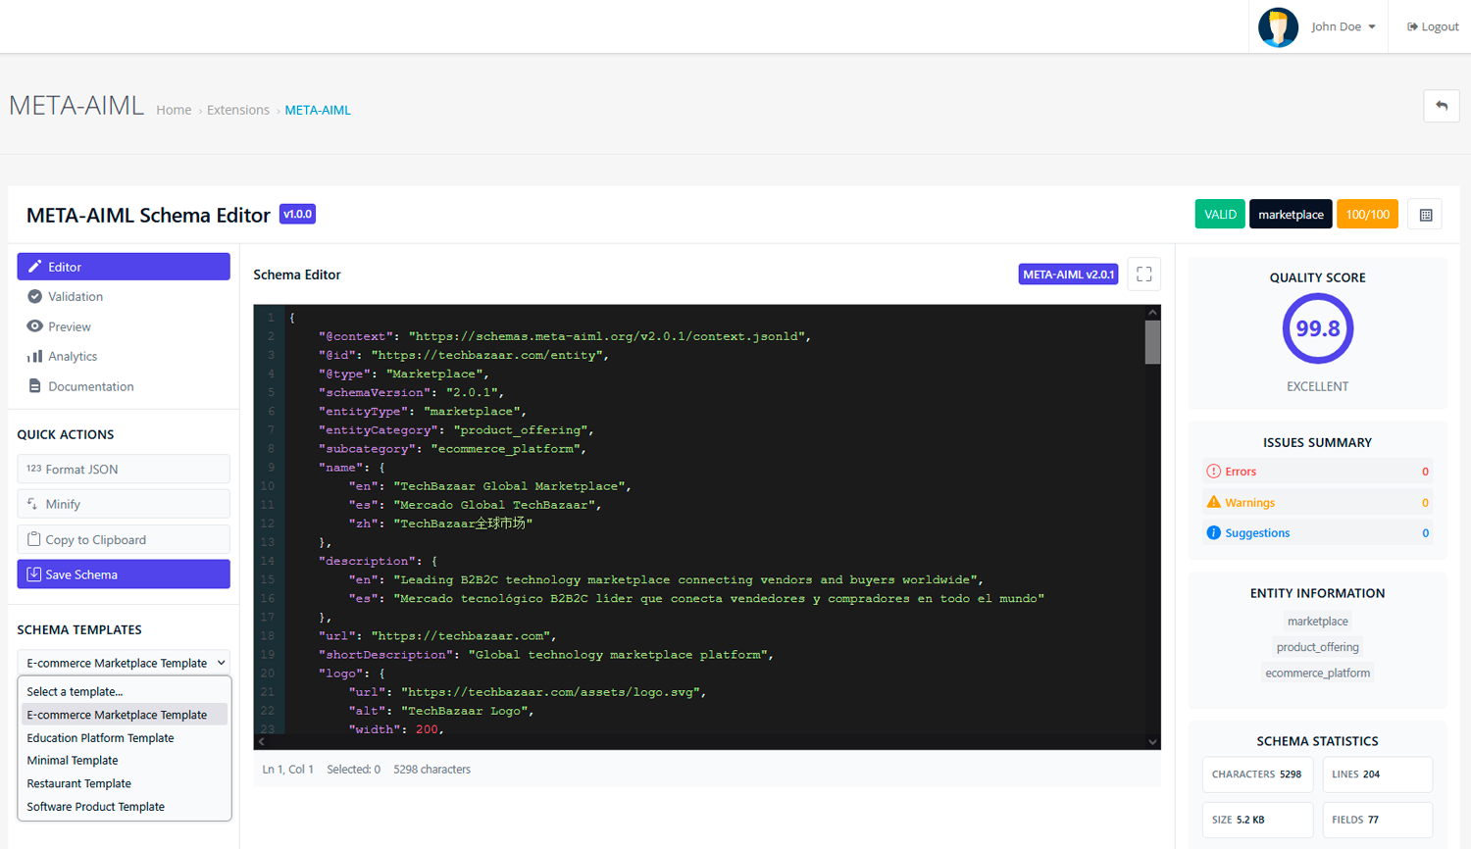1471x849 pixels.
Task: Click the Errors row in Issues Summary
Action: point(1317,472)
